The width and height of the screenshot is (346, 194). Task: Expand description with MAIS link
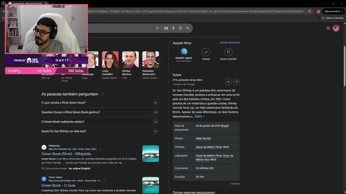pos(200,117)
